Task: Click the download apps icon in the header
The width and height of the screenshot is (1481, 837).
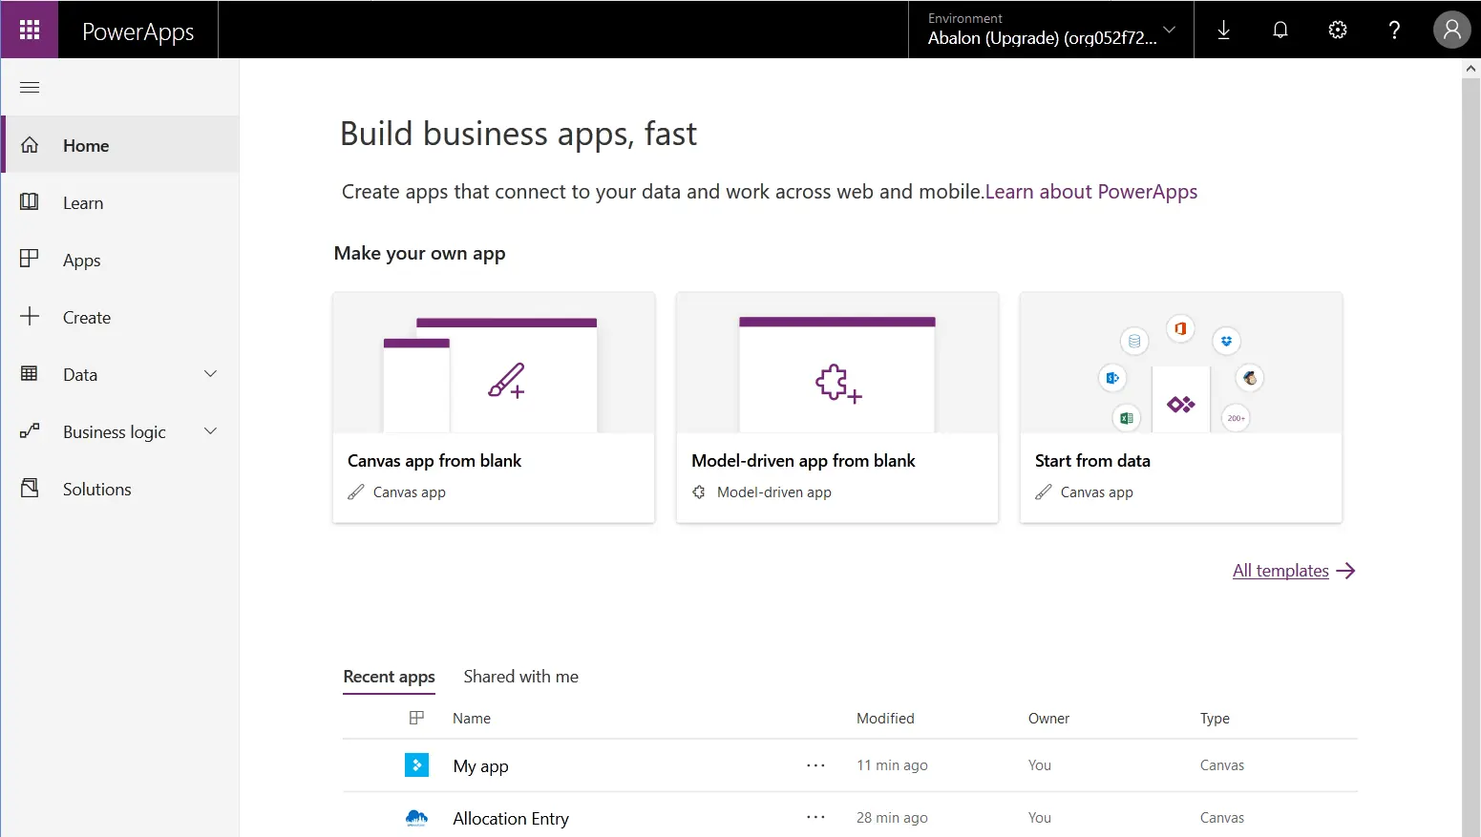Action: pyautogui.click(x=1223, y=30)
